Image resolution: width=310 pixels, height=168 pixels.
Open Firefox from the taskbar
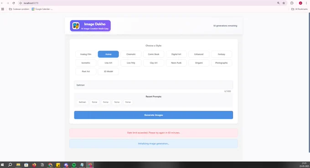34,165
